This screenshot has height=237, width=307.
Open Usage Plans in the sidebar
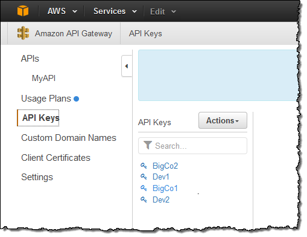coord(46,99)
